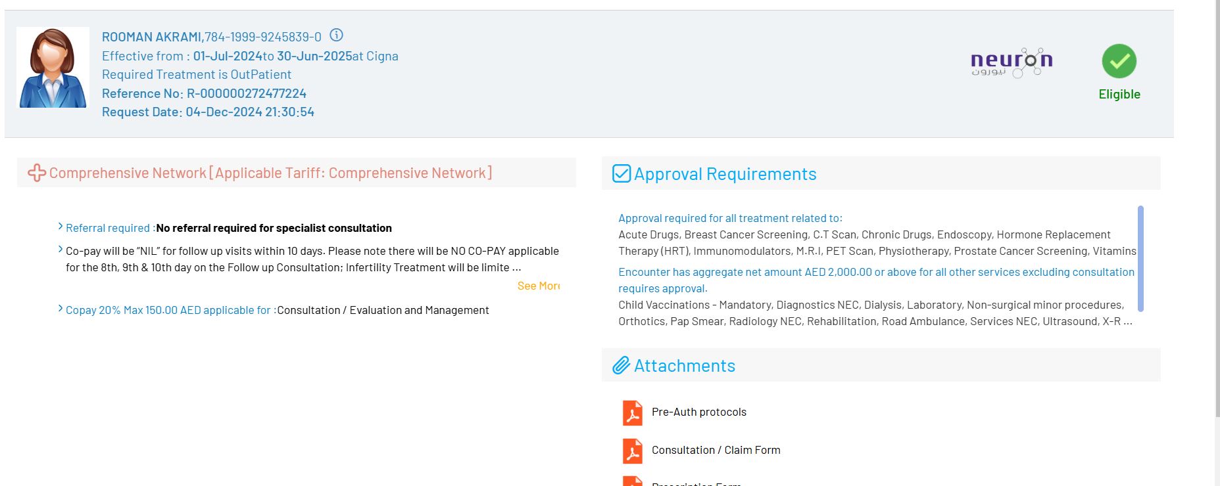The image size is (1220, 486).
Task: Click See More under co-pay note
Action: 539,286
